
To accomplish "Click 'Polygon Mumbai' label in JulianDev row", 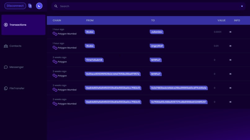I will (67, 34).
